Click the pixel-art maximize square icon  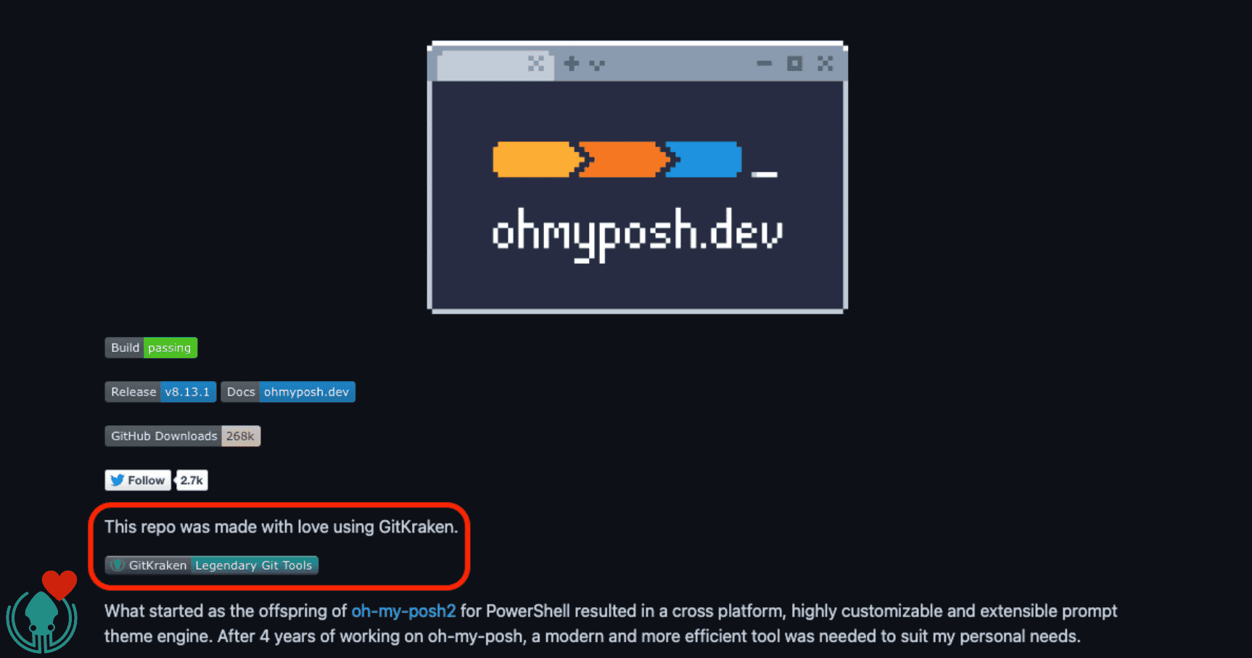pos(795,64)
